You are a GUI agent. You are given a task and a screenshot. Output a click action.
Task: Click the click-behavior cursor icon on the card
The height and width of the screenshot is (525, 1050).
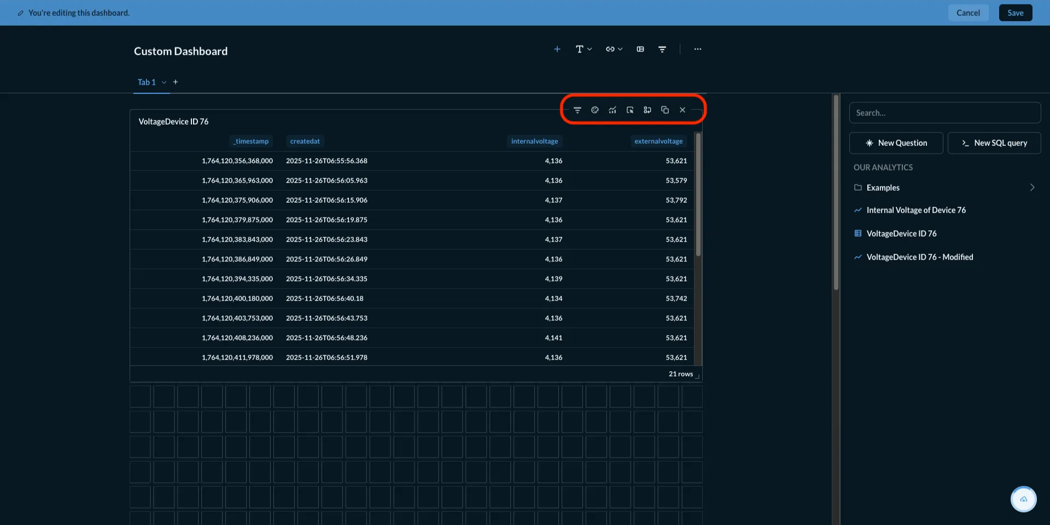click(x=629, y=110)
